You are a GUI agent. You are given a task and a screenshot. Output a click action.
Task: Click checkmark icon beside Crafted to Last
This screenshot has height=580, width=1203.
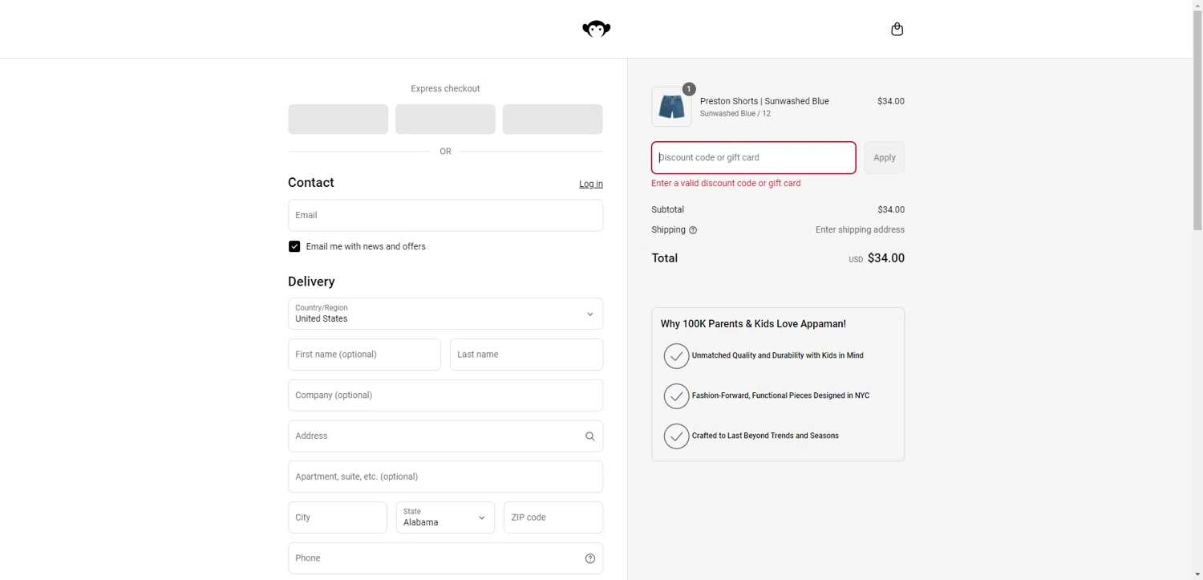tap(676, 436)
